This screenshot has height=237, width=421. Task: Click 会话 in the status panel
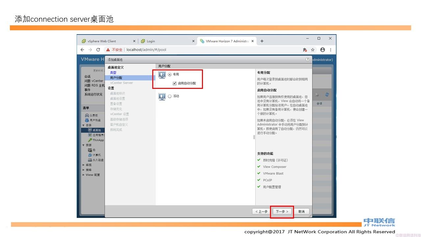[87, 76]
